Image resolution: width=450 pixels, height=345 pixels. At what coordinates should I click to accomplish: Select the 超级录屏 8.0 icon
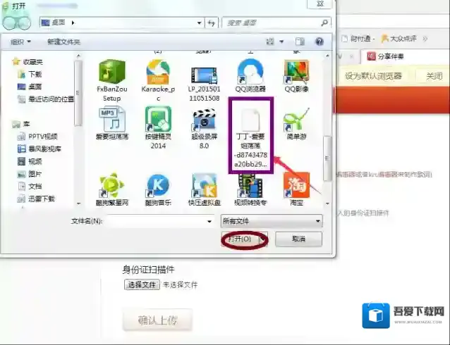point(204,120)
